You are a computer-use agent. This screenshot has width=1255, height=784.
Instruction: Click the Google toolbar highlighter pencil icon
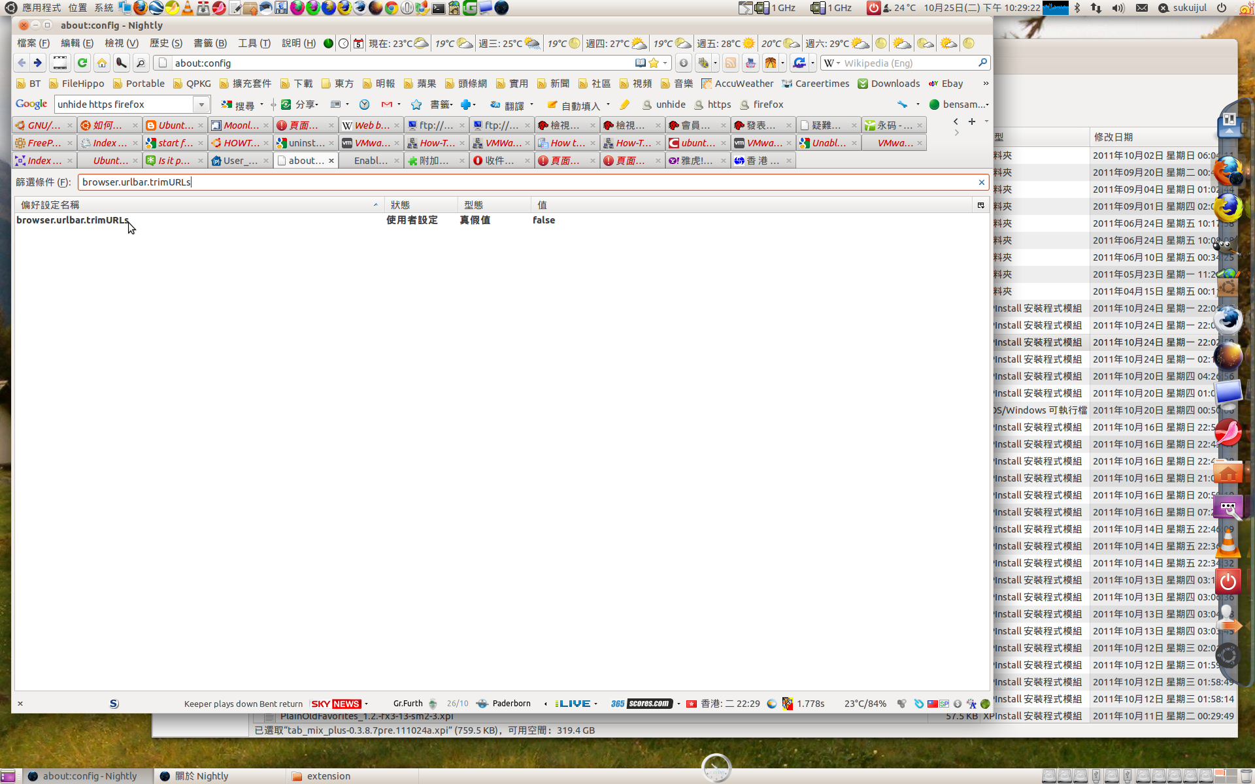point(624,105)
